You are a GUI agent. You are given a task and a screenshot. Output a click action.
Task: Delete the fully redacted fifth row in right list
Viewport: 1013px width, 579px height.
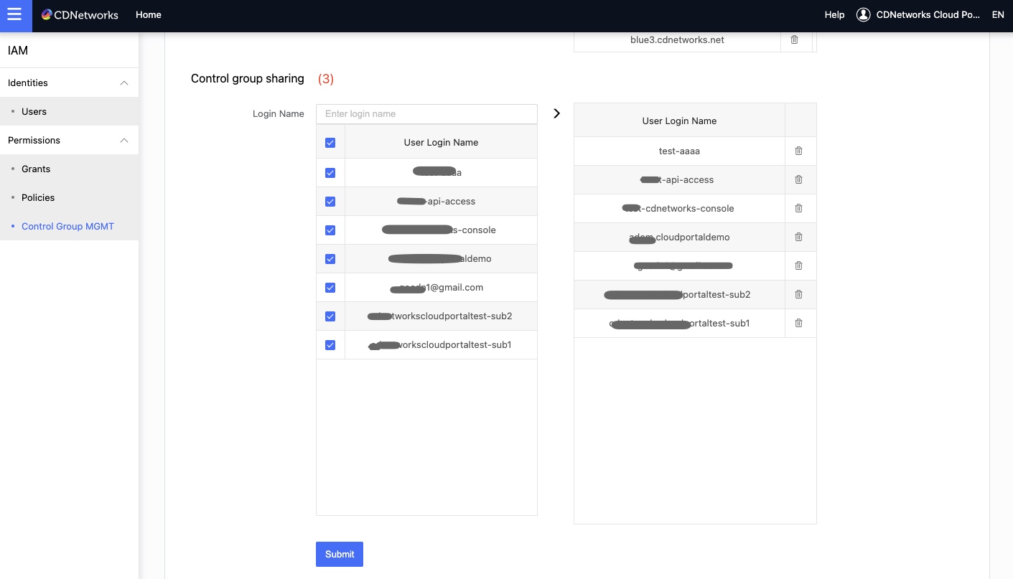pyautogui.click(x=798, y=265)
